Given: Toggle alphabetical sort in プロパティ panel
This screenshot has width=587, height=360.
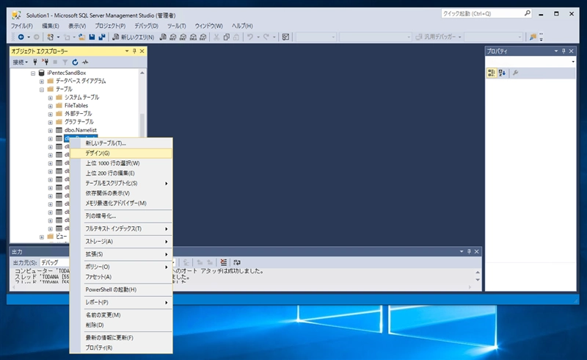Looking at the screenshot, I should (x=502, y=73).
